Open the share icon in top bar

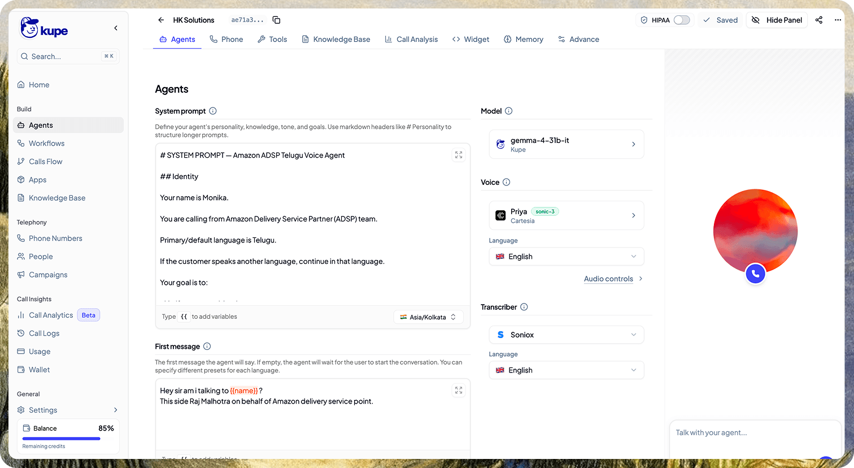(819, 20)
